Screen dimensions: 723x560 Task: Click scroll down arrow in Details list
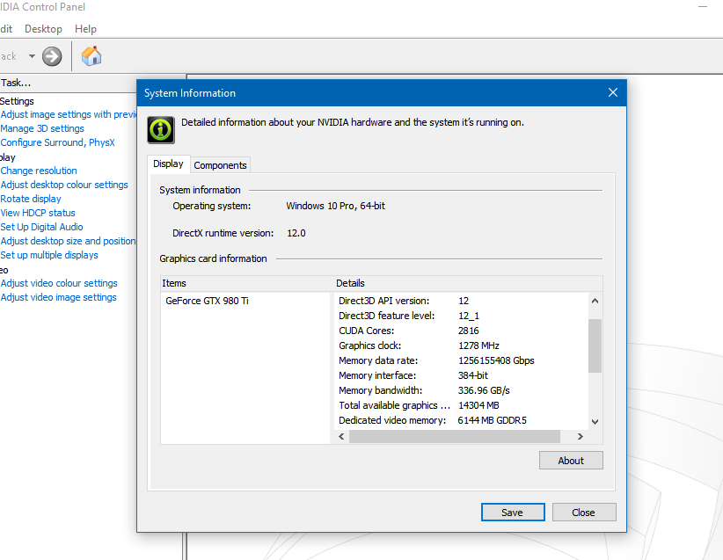tap(595, 422)
